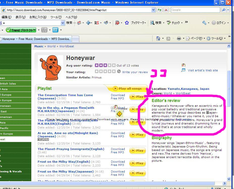Image resolution: width=234 pixels, height=189 pixels.
Task: Play The Emancipation Time has Come
Action: tap(137, 97)
